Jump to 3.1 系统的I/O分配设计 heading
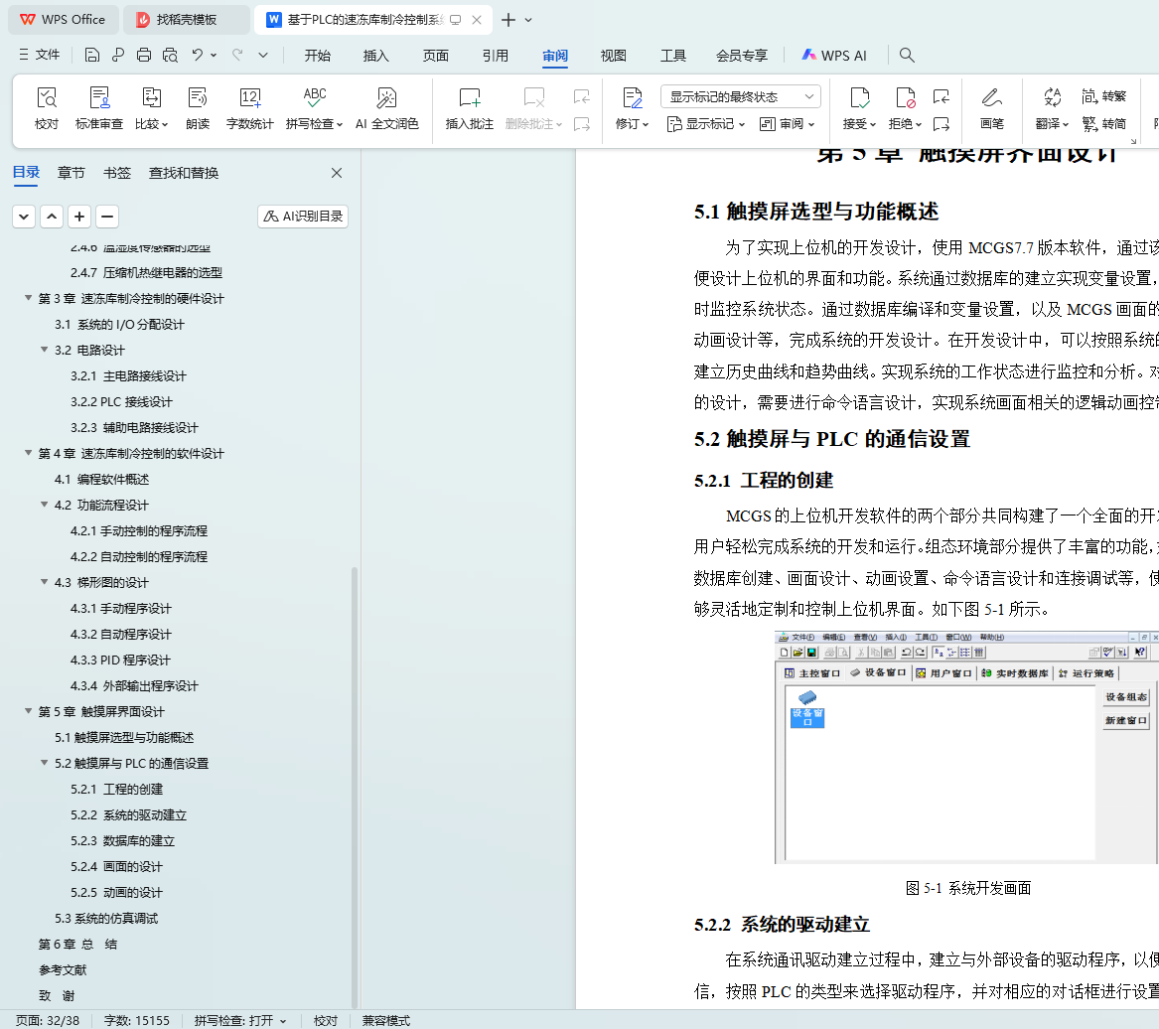Viewport: 1159px width, 1029px height. coord(119,324)
